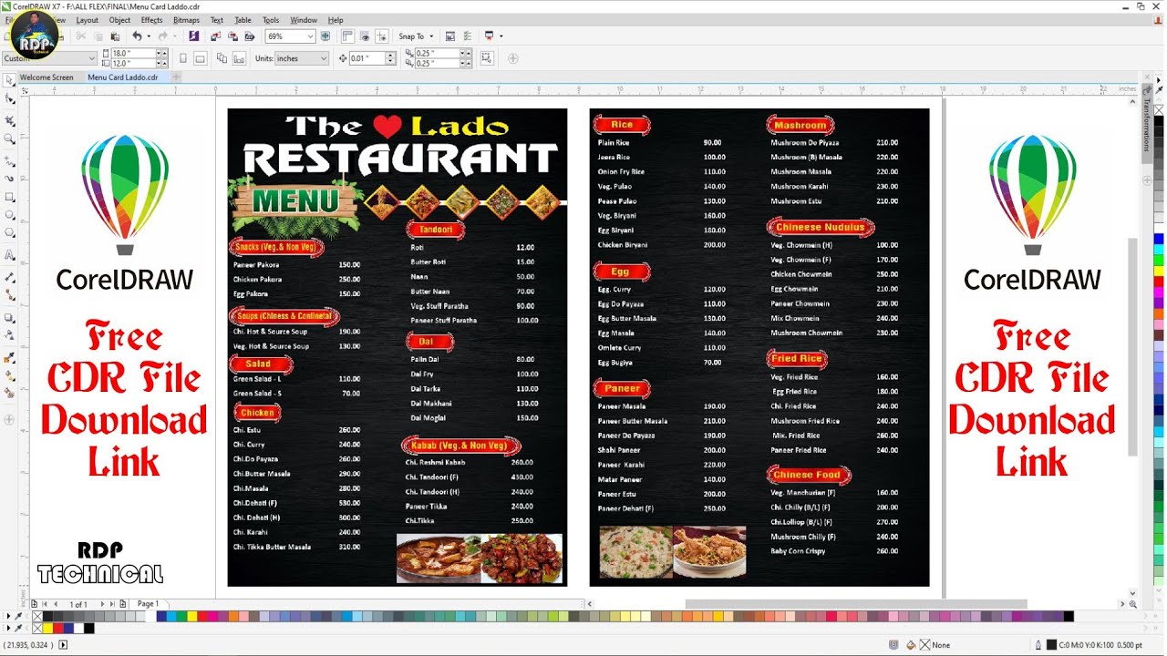Select the Shape tool in toolbox

click(x=10, y=99)
